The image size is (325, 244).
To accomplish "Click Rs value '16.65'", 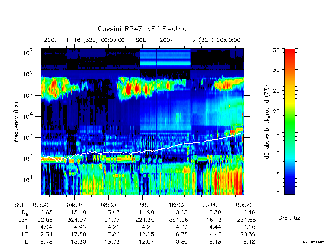I will 45,212.
